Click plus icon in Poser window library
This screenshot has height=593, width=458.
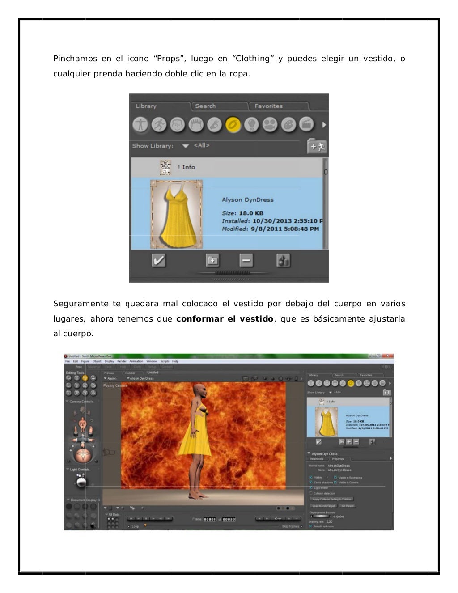pyautogui.click(x=349, y=442)
